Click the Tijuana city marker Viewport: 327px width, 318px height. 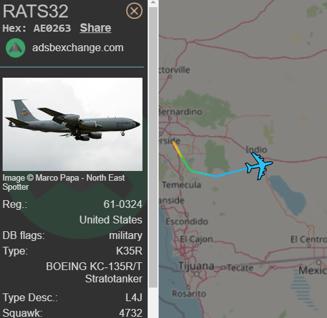point(196,274)
